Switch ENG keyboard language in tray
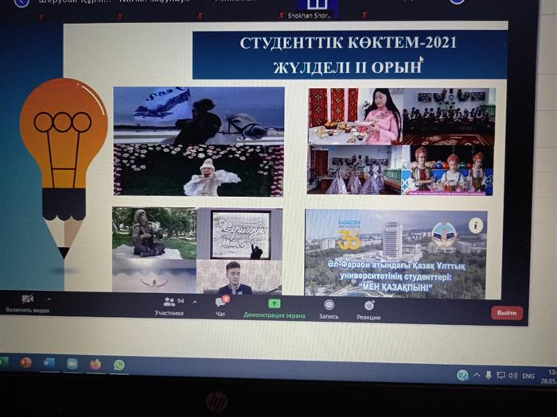557x417 pixels. tap(528, 376)
